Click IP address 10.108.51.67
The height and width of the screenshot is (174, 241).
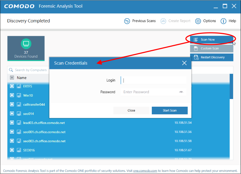(183, 150)
